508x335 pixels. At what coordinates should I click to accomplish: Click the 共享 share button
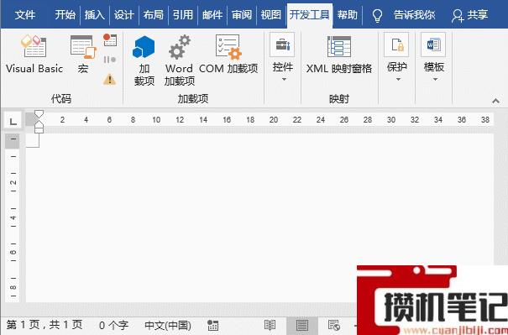pos(469,15)
